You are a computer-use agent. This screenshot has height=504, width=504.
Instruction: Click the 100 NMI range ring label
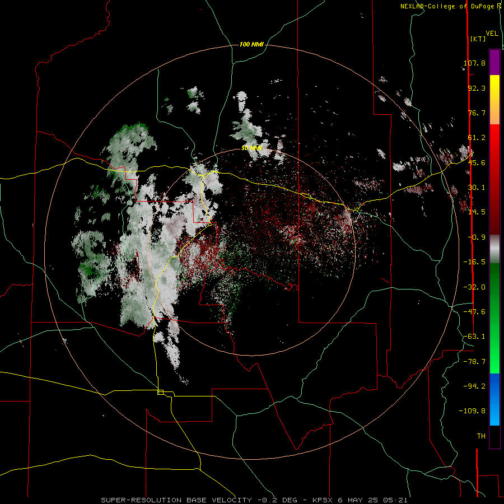point(251,44)
